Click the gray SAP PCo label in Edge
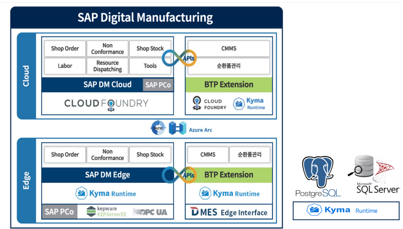This screenshot has width=403, height=229. (59, 212)
